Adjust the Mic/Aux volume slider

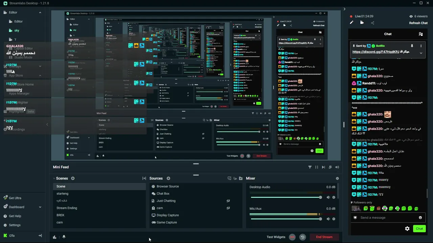coord(286,219)
